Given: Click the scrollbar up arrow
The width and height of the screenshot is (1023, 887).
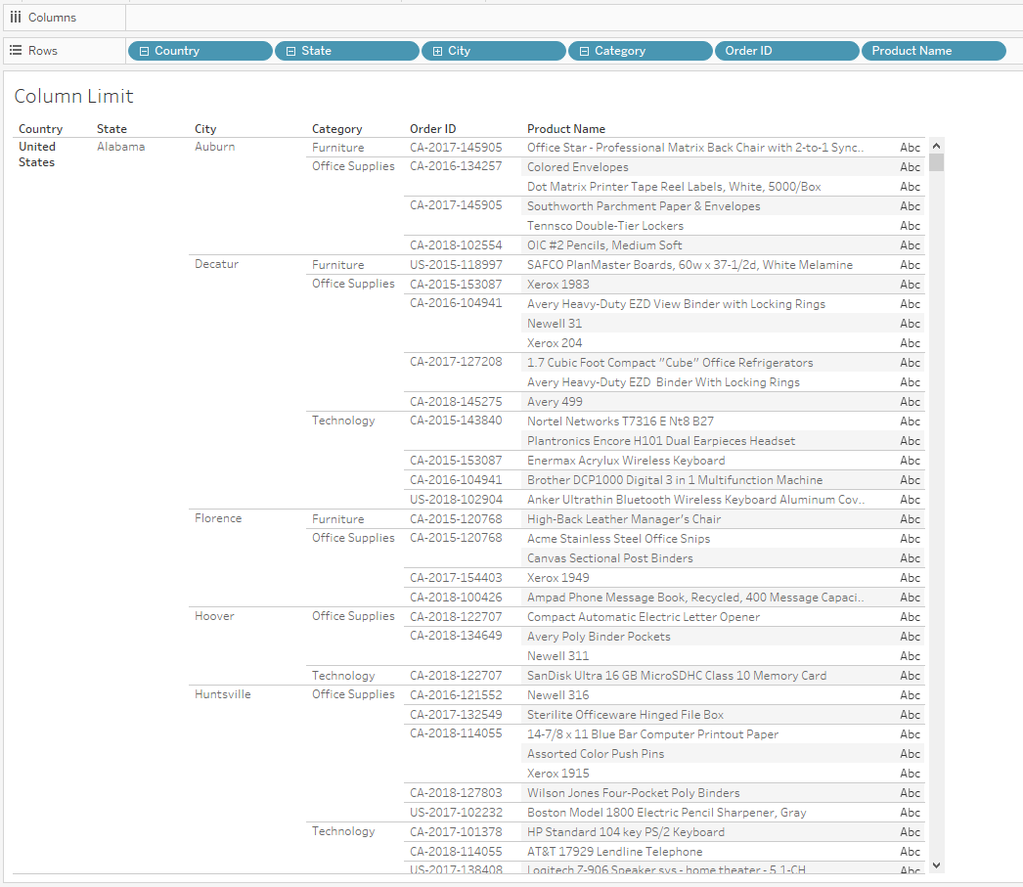Looking at the screenshot, I should click(936, 146).
